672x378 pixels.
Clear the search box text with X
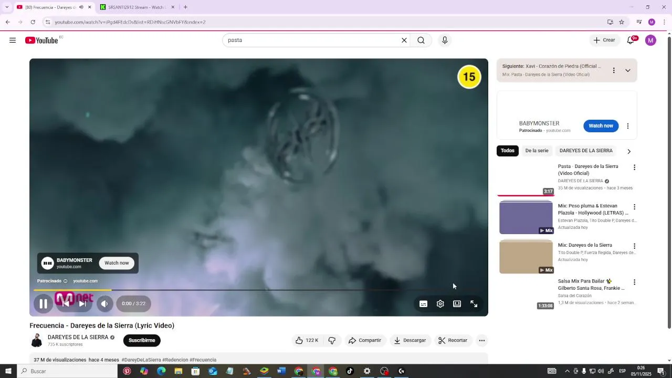coord(404,40)
